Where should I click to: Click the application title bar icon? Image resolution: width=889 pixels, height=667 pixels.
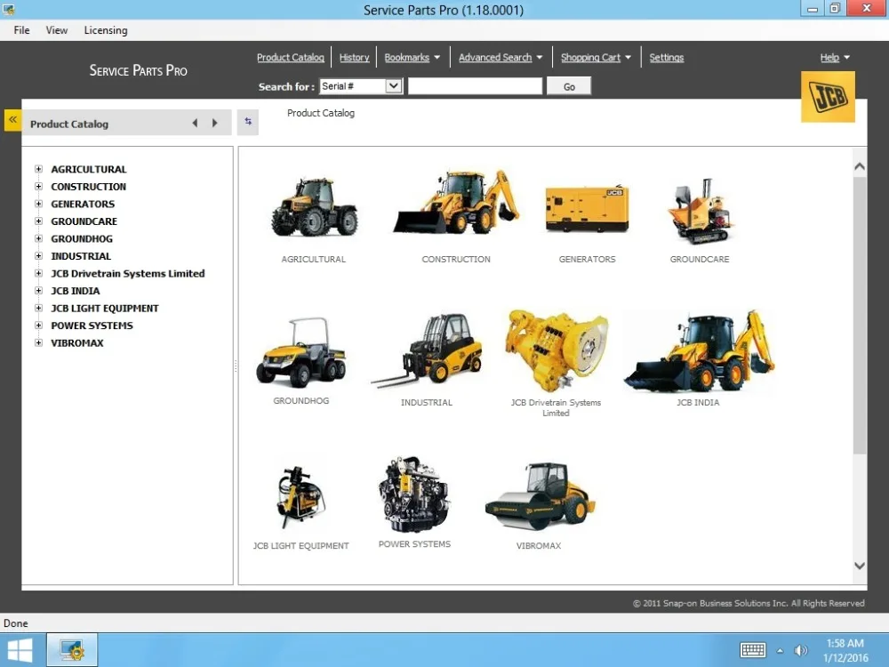pos(9,10)
